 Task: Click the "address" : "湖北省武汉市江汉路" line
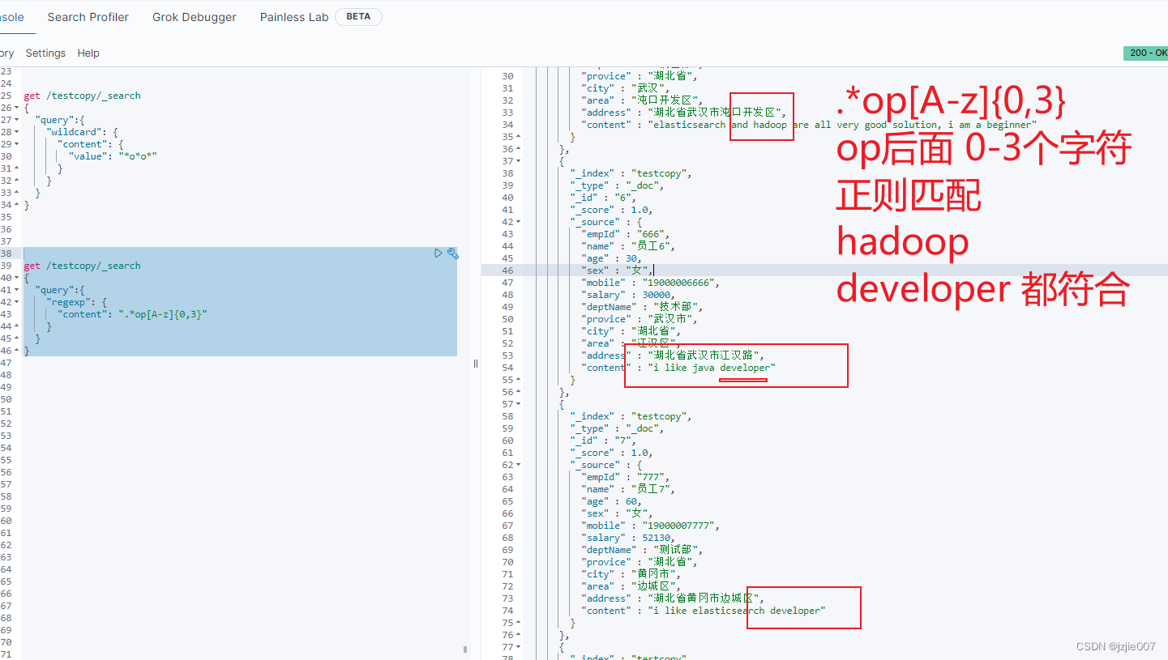pyautogui.click(x=673, y=356)
